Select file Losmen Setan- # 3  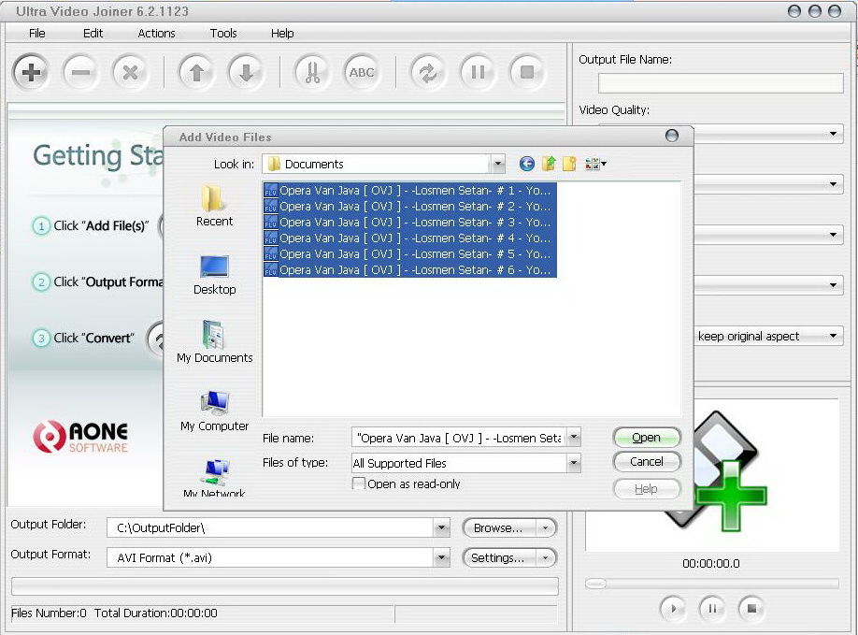[x=410, y=223]
